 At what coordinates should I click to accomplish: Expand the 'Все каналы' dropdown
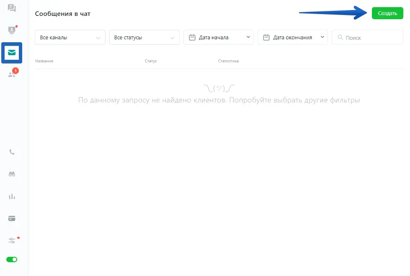(x=70, y=38)
